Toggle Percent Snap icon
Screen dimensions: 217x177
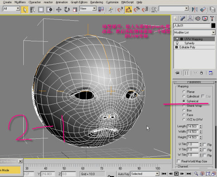point(137,10)
